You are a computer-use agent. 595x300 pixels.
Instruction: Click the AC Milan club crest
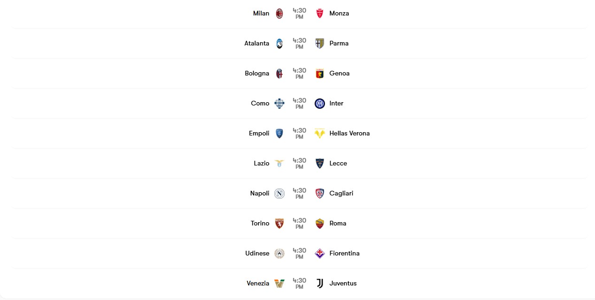[x=279, y=13]
